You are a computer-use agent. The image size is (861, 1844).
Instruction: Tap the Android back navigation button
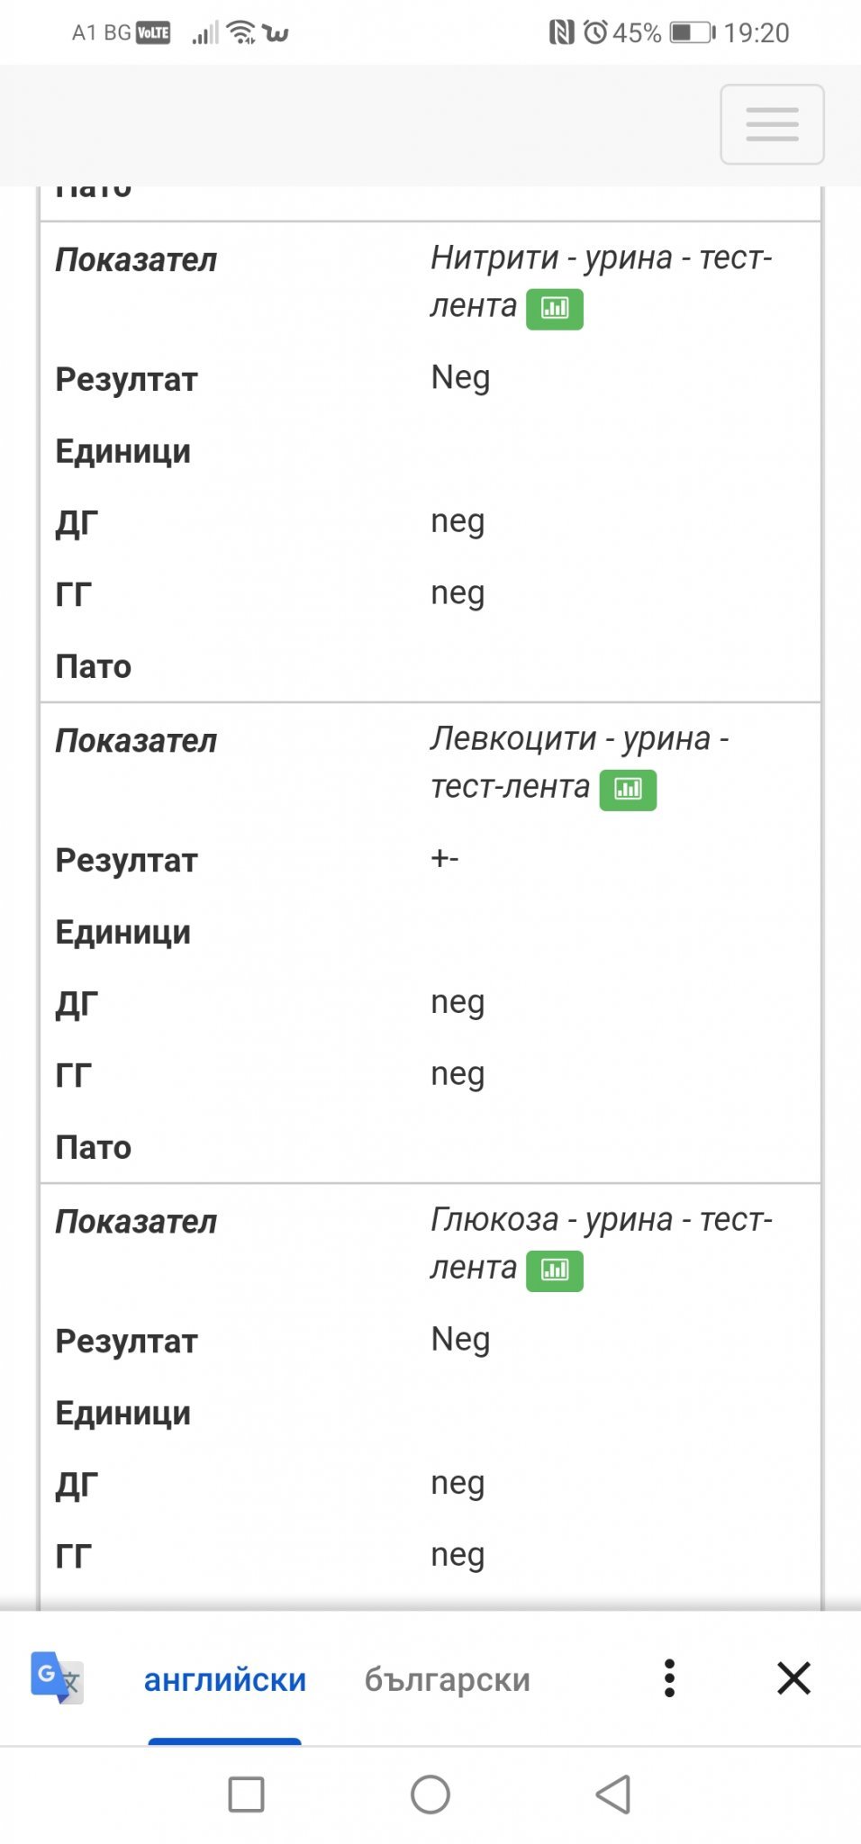tap(613, 1794)
